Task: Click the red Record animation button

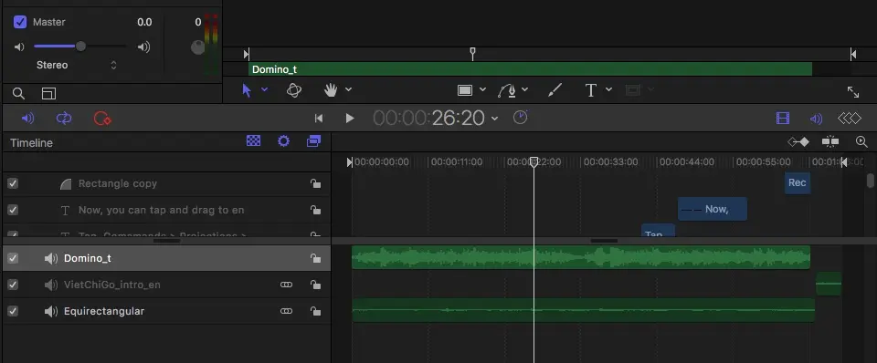Action: (x=102, y=119)
